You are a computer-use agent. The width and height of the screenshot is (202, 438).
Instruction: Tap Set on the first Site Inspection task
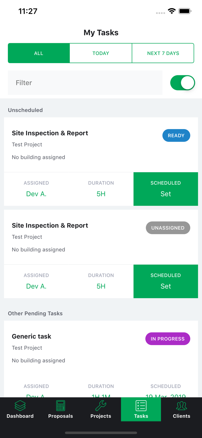pyautogui.click(x=166, y=193)
